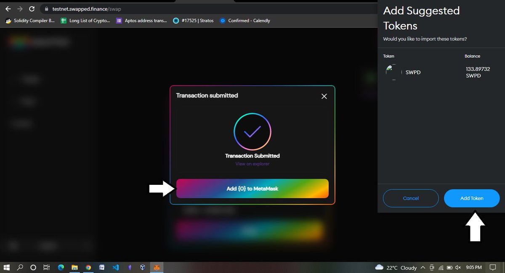Click the Add {0} to MetaMask button
Screen dimensions: 505x273
click(x=252, y=189)
